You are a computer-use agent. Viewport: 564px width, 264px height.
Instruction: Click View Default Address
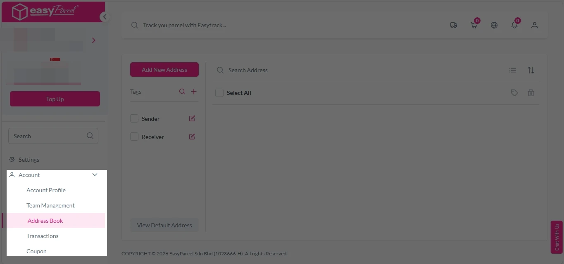pos(164,225)
